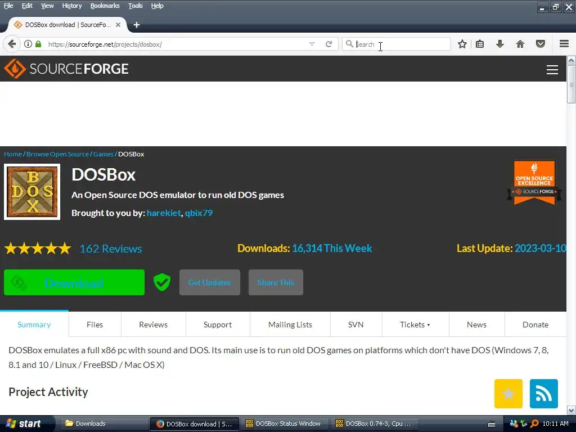The image size is (576, 432).
Task: Reload the page with the refresh icon
Action: point(328,44)
